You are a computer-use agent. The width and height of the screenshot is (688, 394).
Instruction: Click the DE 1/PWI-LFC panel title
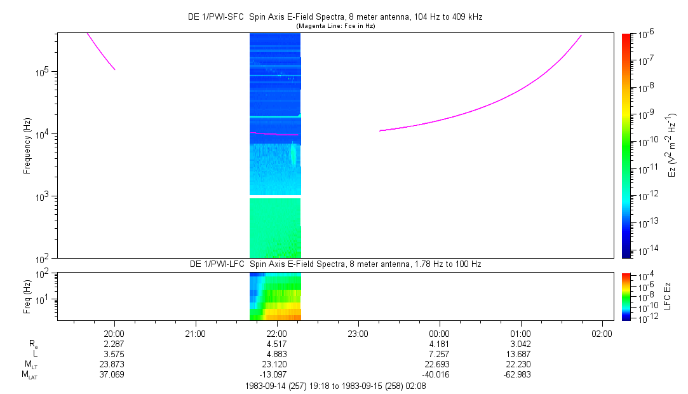click(337, 264)
